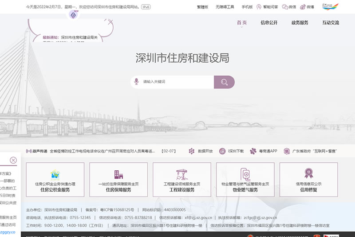Expand the 首页 navigation tab

tap(242, 23)
